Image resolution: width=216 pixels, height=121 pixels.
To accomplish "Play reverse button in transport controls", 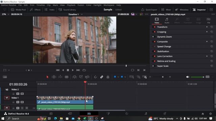I will click(63, 70).
